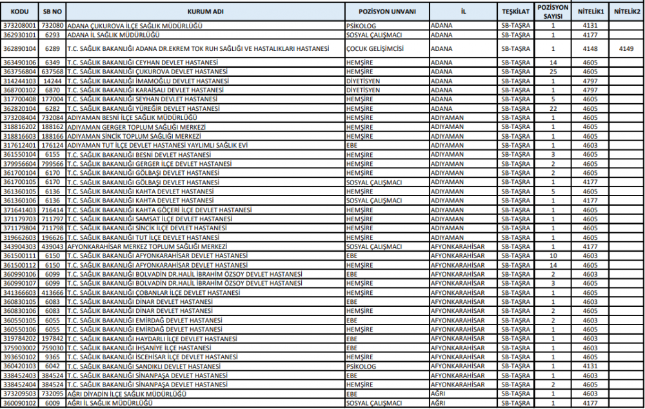This screenshot has height=409, width=645.
Task: Select the Adıyaman Tut Yaylımlı Sağlık Evi cell
Action: pos(205,145)
